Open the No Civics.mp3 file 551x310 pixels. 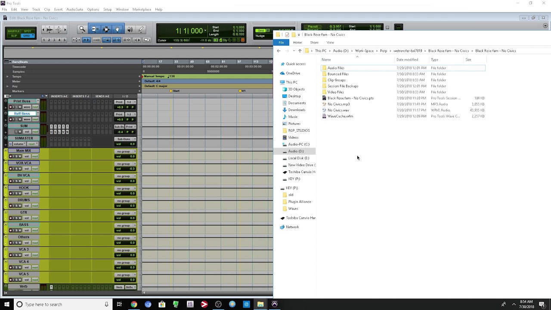point(338,104)
